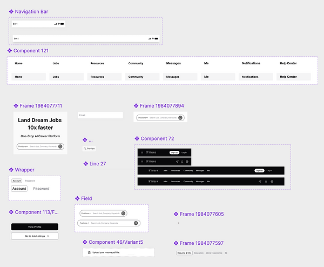Click the black View Profile button

pos(35,227)
